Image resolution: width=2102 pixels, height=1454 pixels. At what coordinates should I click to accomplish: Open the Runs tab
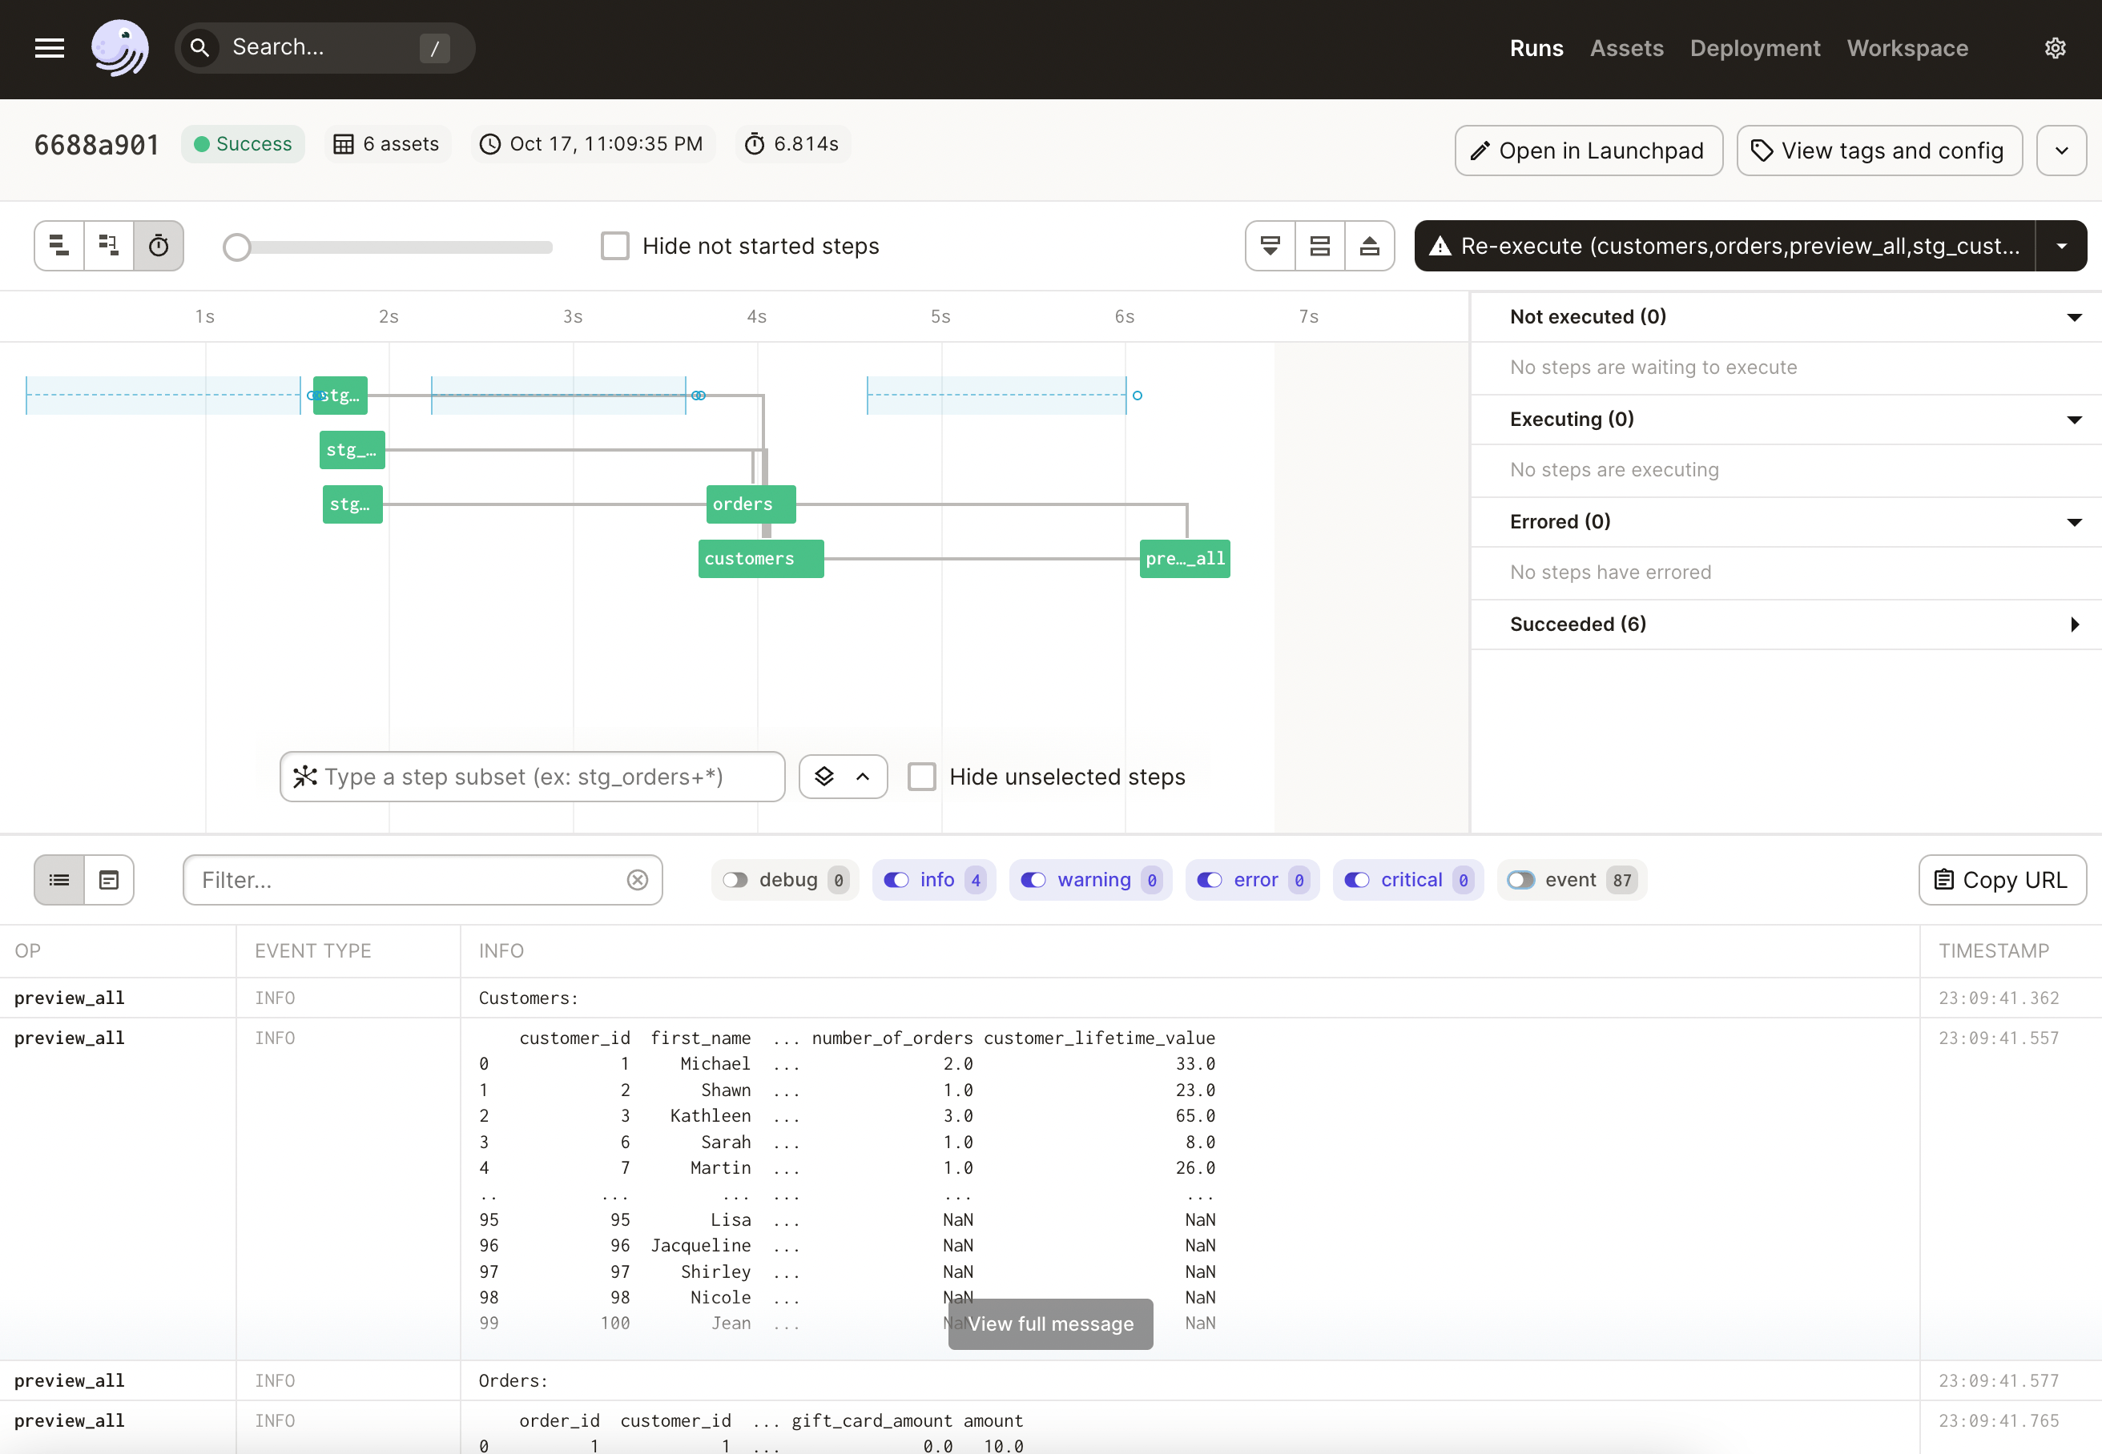(1536, 48)
